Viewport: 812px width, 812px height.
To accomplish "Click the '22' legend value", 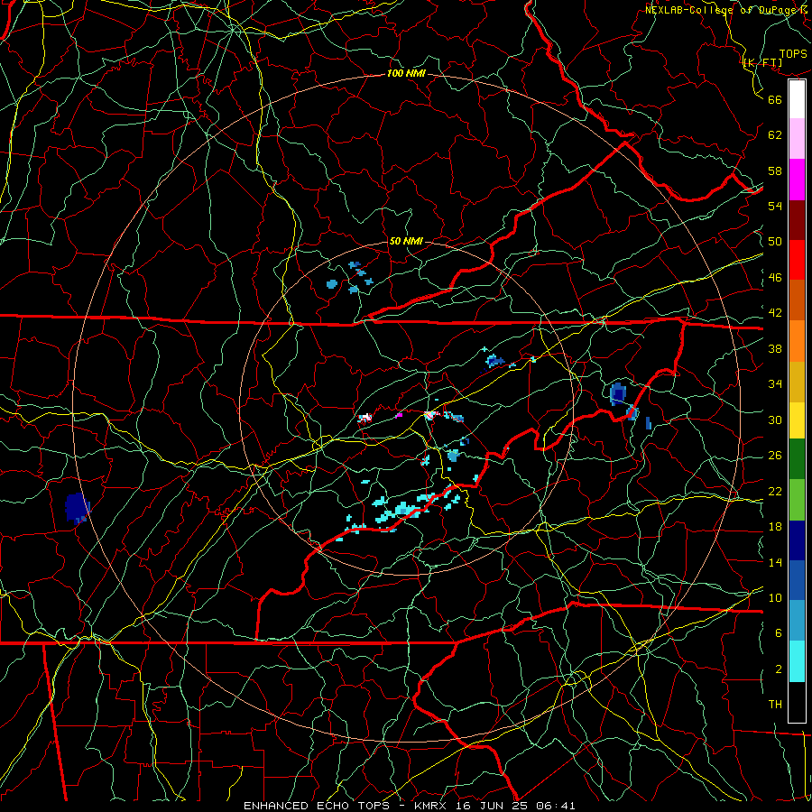I will pos(775,491).
